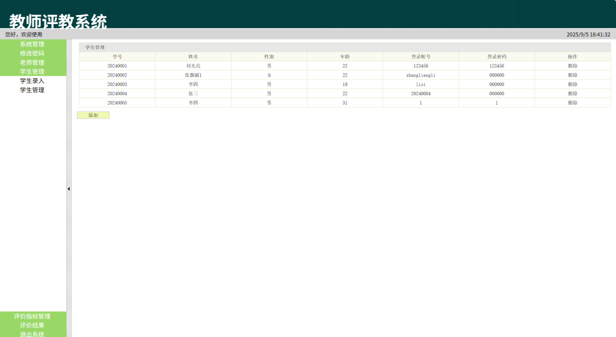Click the 登录帐号 column header
The height and width of the screenshot is (337, 616).
click(420, 57)
